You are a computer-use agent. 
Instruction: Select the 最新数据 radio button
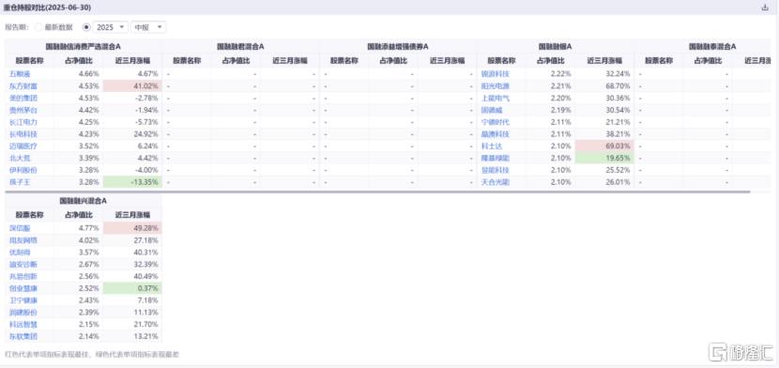click(x=38, y=27)
